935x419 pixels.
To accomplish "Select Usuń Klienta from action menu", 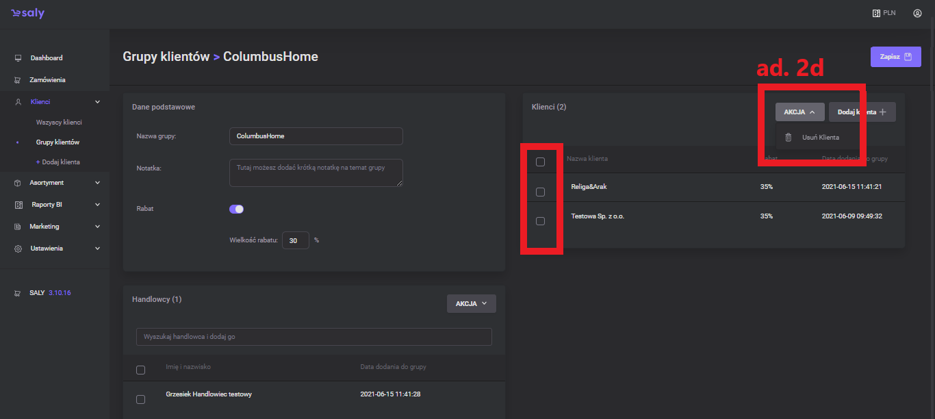I will tap(820, 137).
